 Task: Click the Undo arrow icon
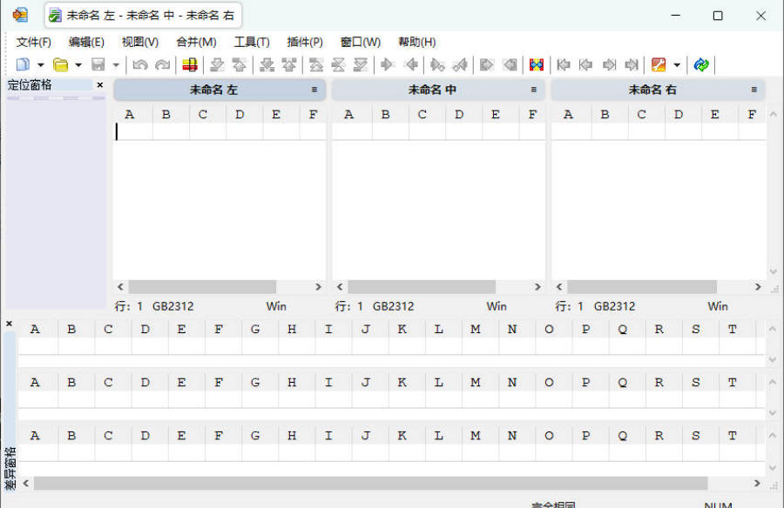(139, 65)
